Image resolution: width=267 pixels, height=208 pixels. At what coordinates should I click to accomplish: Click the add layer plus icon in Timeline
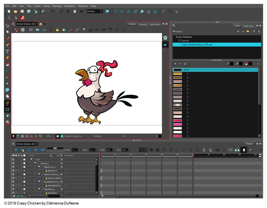51,155
